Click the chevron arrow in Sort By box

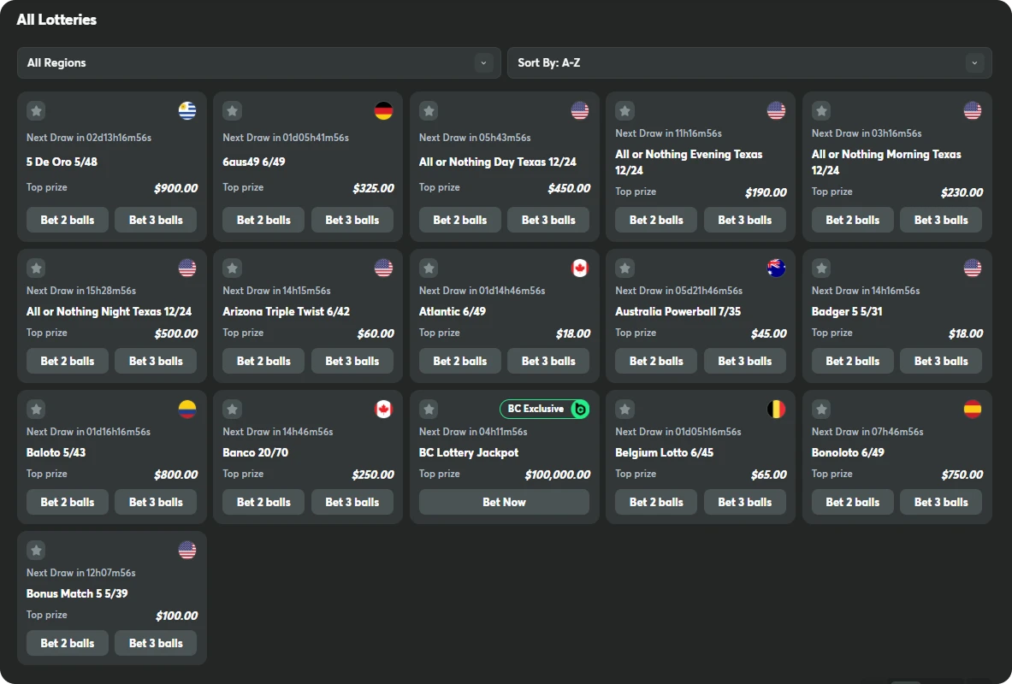[x=974, y=63]
